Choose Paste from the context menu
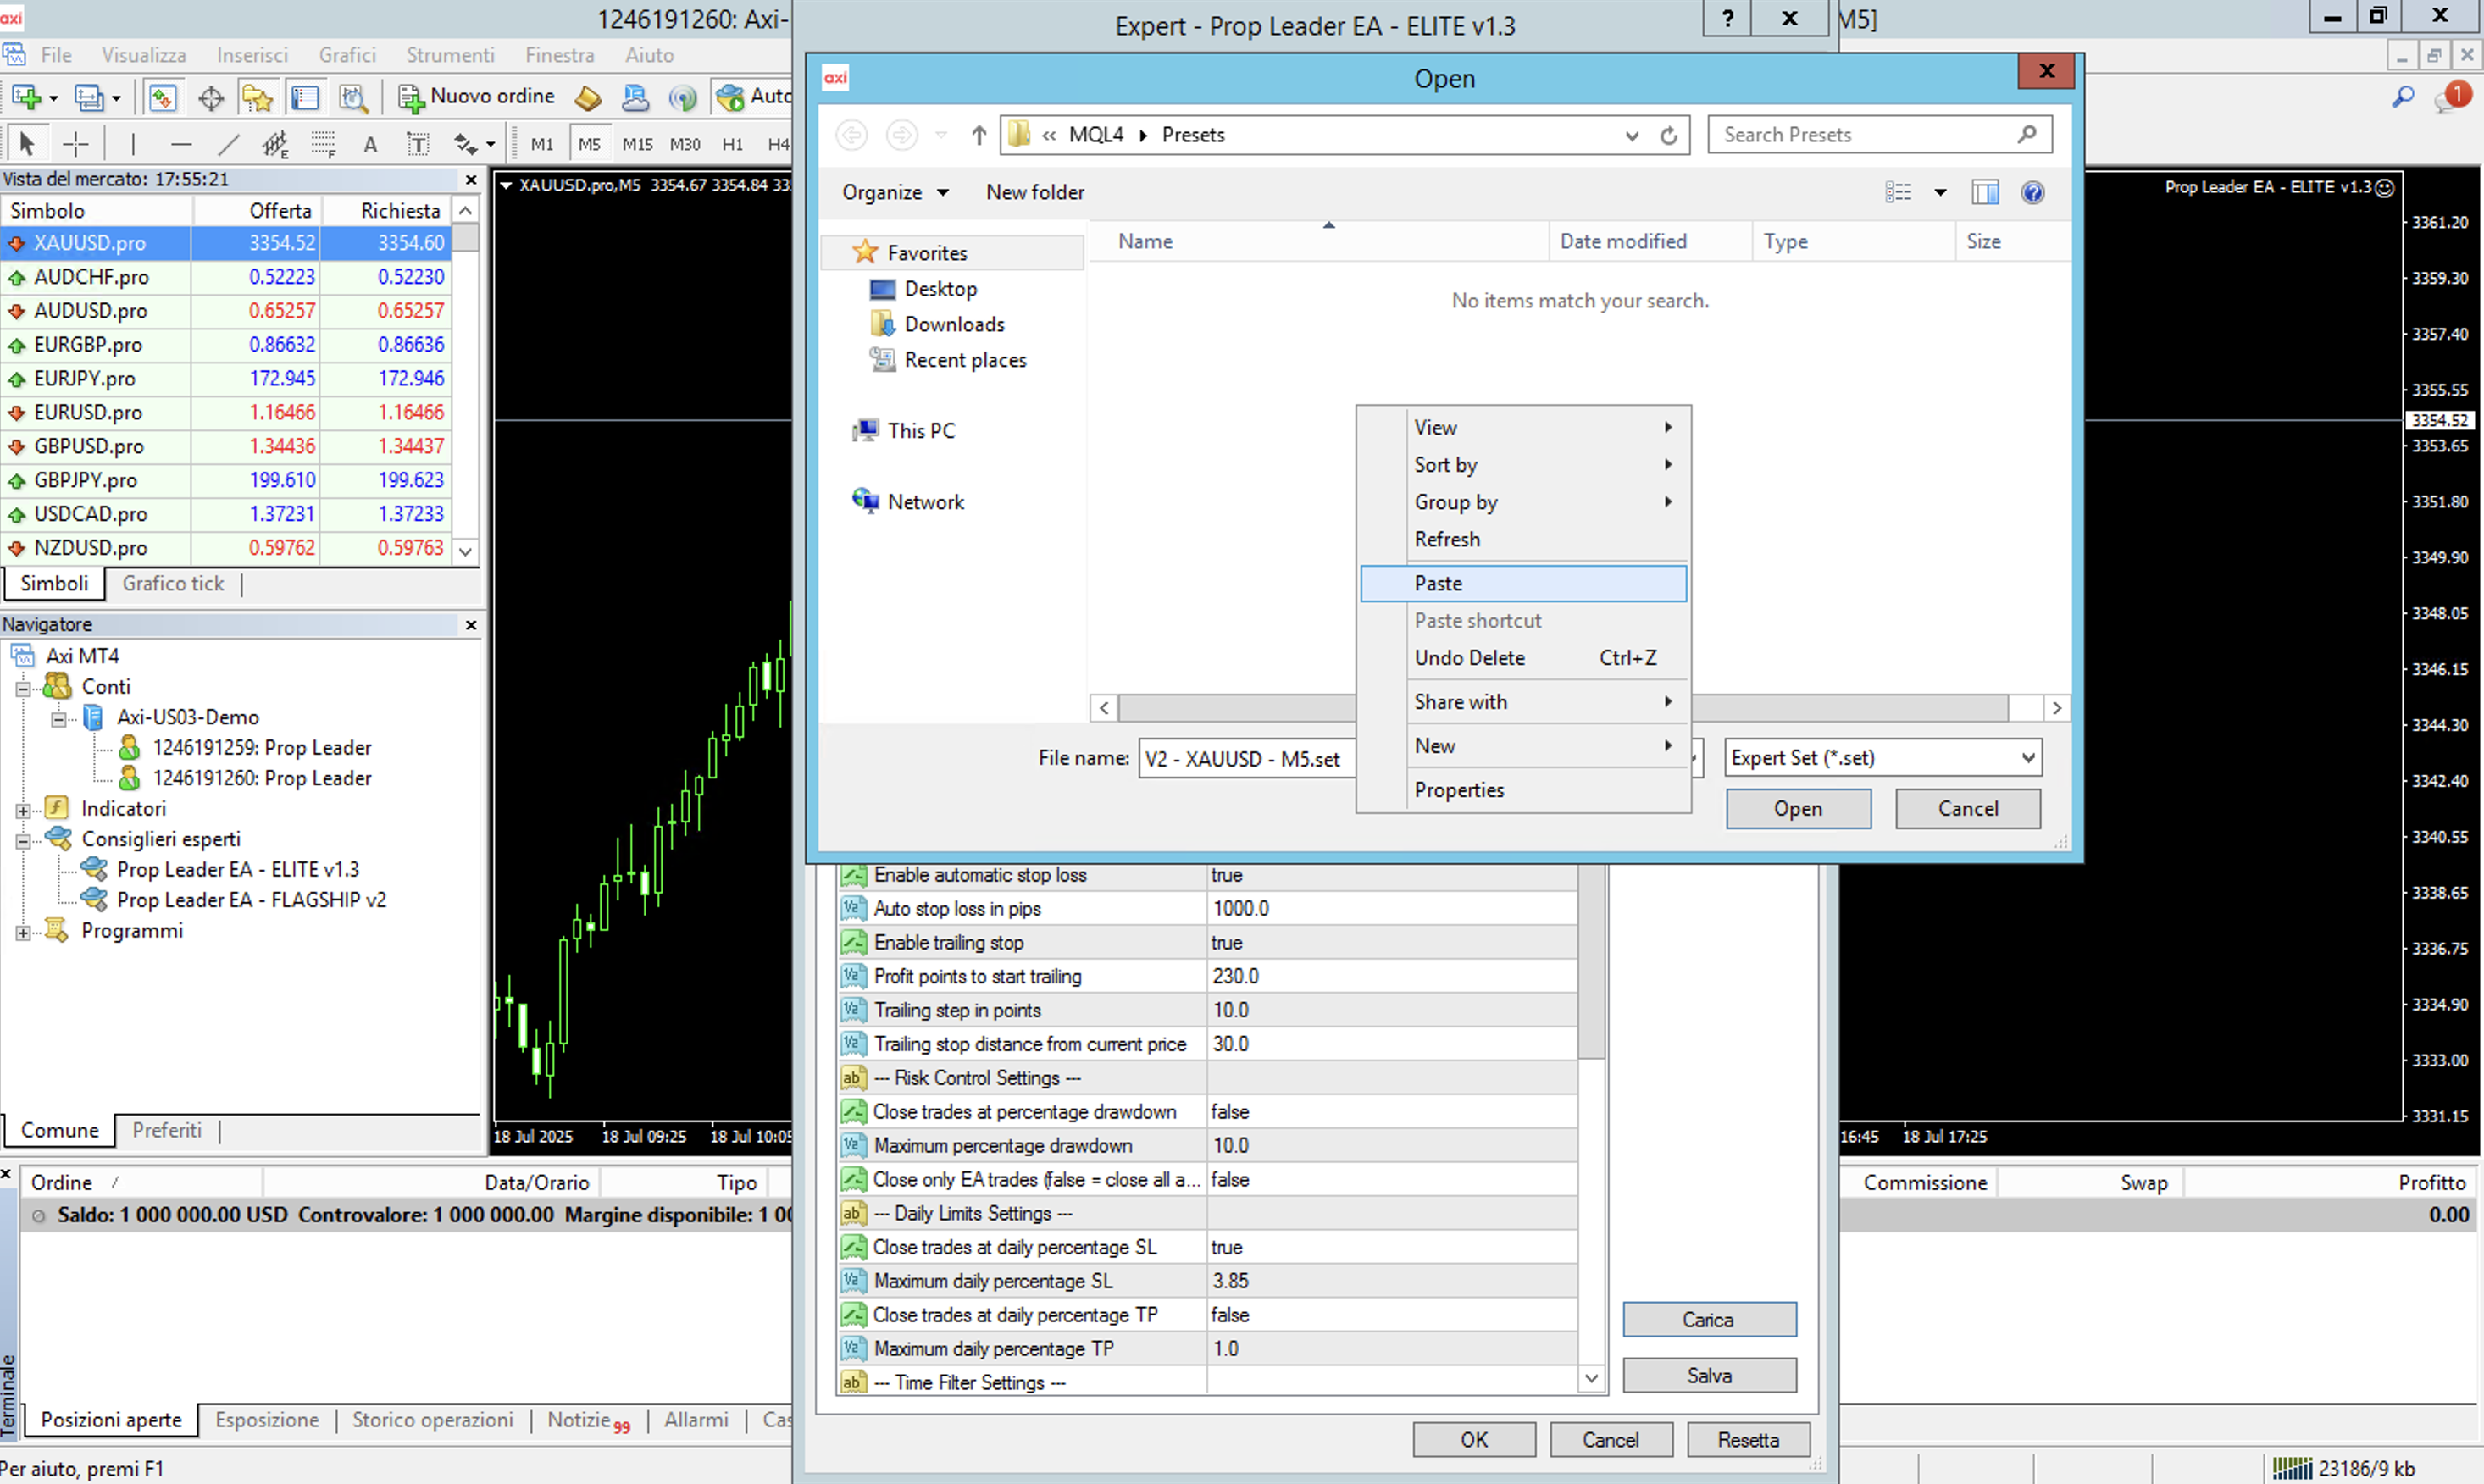Screen dimensions: 2484x1484 click(1438, 583)
